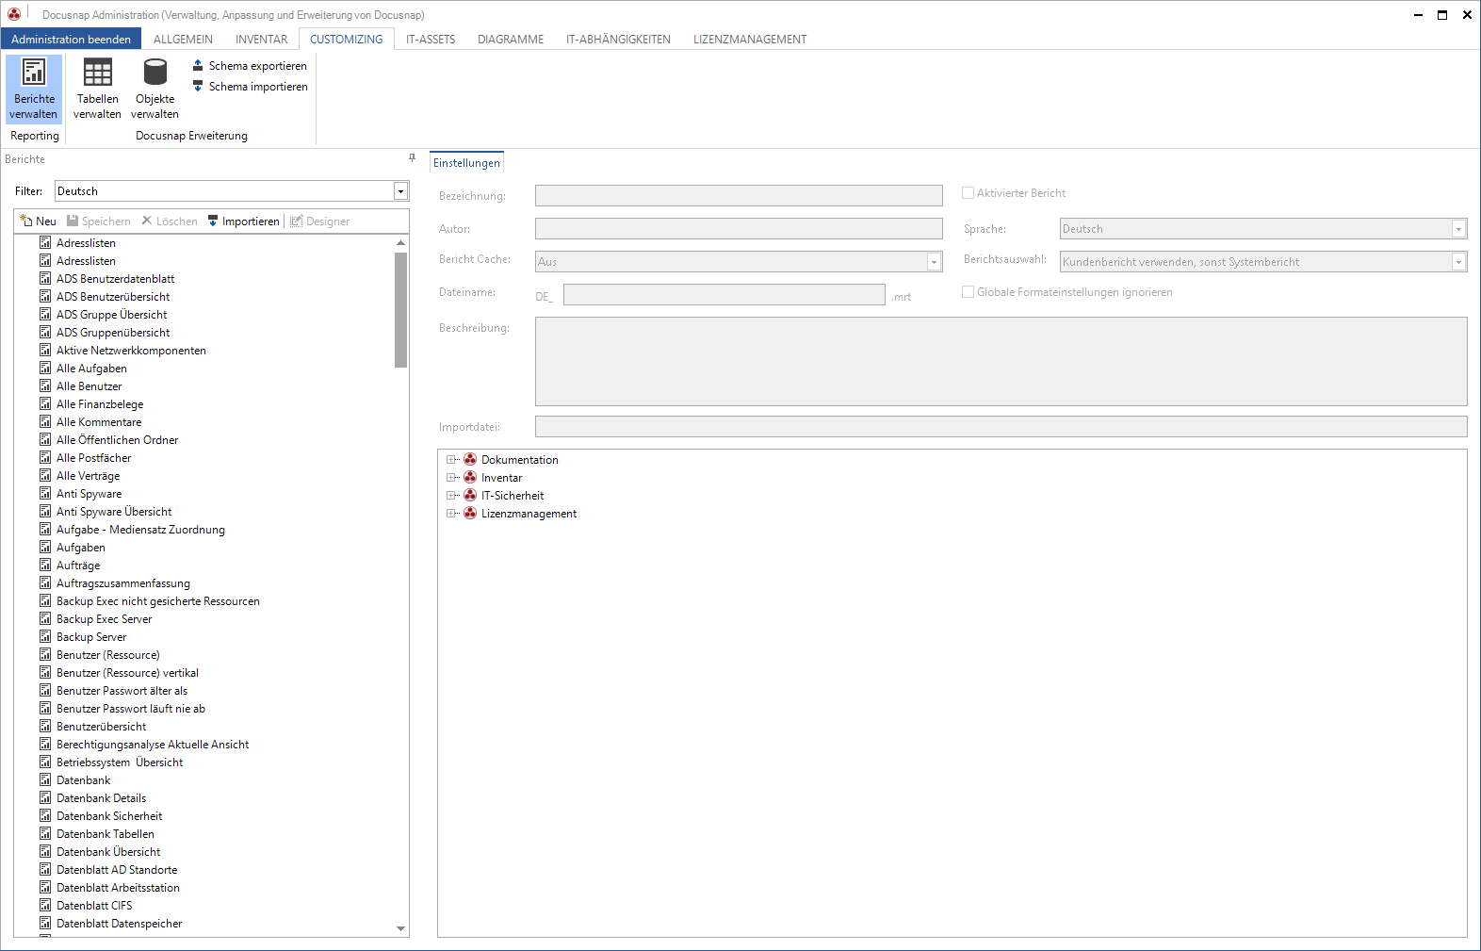Open the Bericht Cache dropdown
Image resolution: width=1481 pixels, height=951 pixels.
coord(934,262)
